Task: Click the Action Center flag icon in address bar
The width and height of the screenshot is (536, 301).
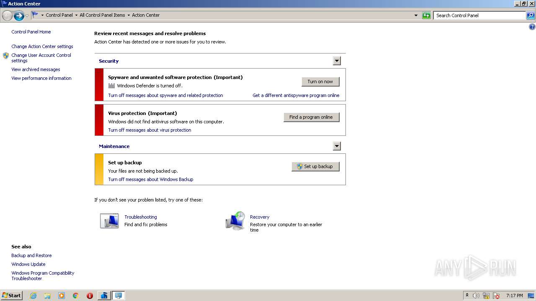Action: (35, 15)
